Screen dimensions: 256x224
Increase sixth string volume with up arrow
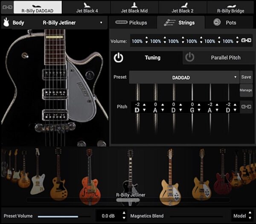pyautogui.click(x=237, y=38)
